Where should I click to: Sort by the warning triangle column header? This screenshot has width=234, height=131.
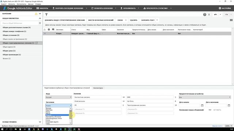[45, 29]
